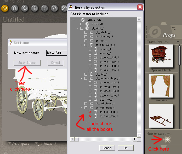Select the !preload hitch wagon thumbnail

161,56
